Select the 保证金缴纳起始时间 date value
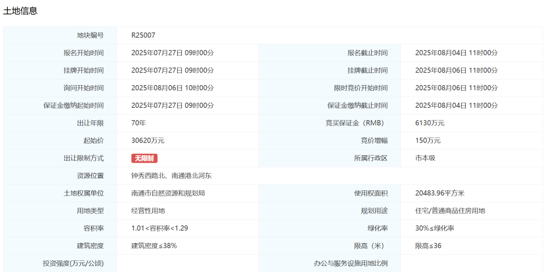 (172, 105)
